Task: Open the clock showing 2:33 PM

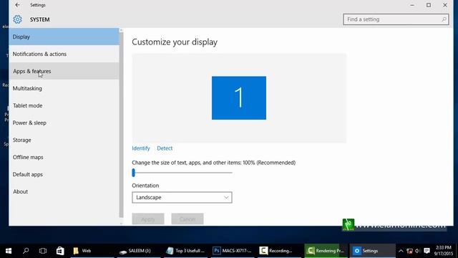Action: (x=444, y=251)
